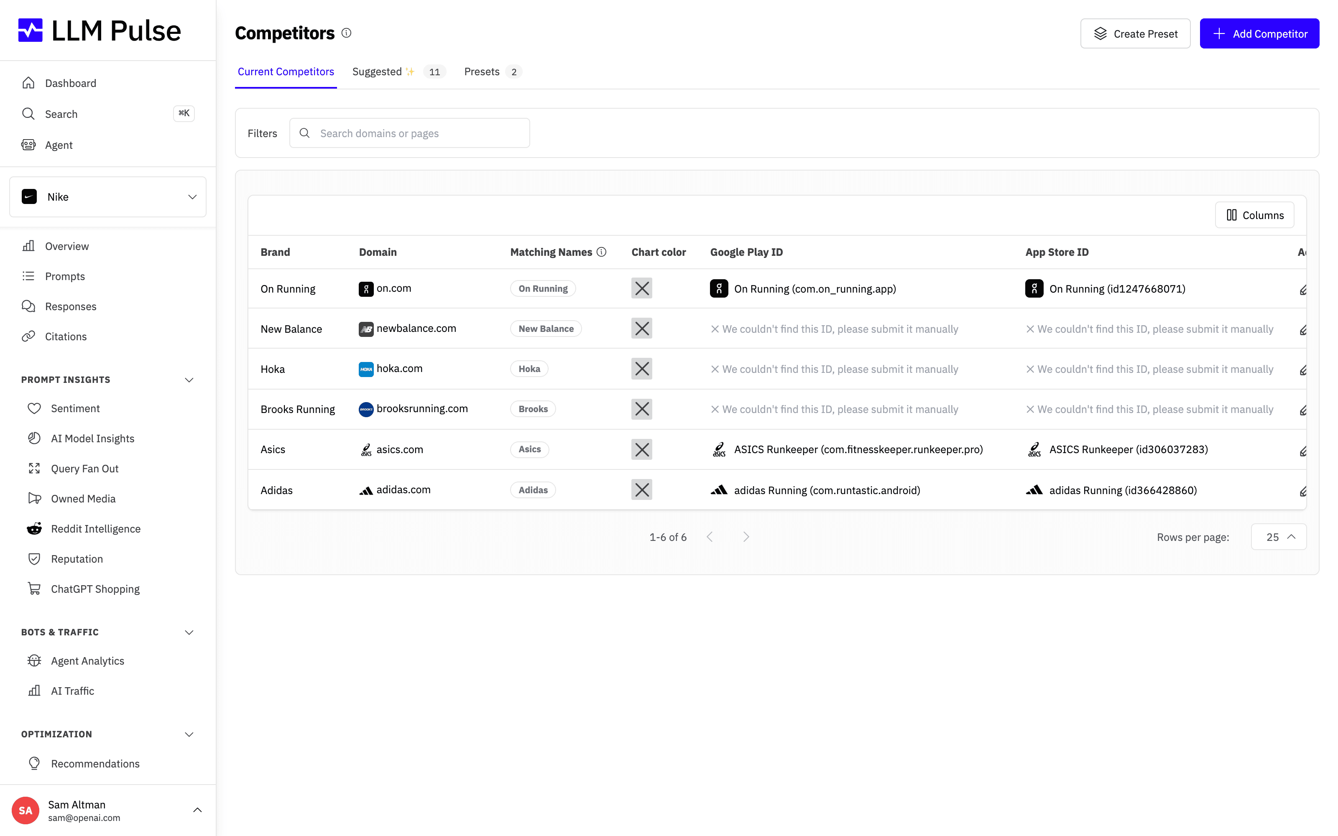Click the adidas.com domain
Screen dimensions: 1338x836
click(x=403, y=490)
